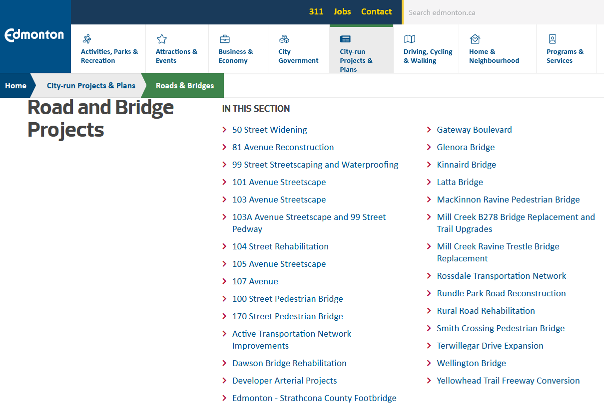Open 50 Street Widening project link
Screen dimensions: 604x411
point(269,130)
